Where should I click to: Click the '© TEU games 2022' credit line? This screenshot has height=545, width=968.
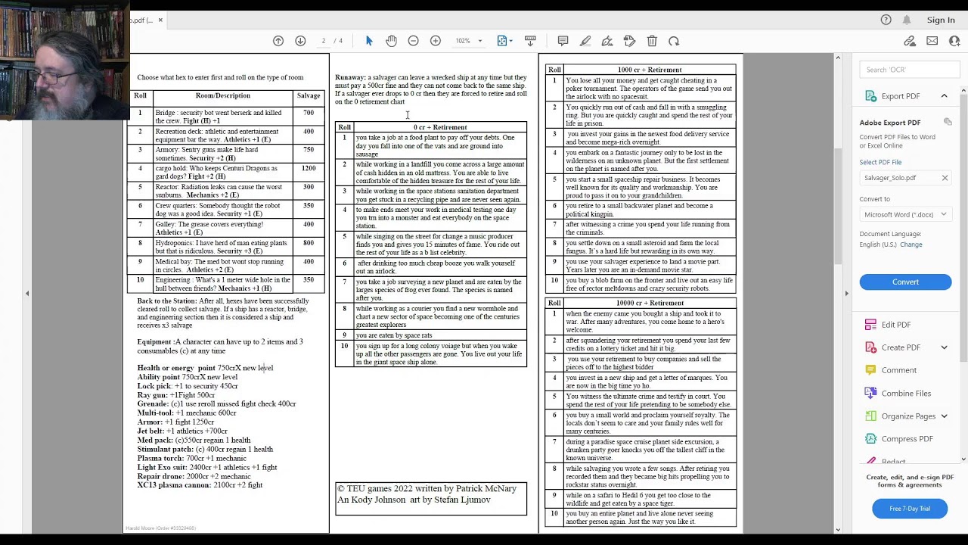[427, 488]
